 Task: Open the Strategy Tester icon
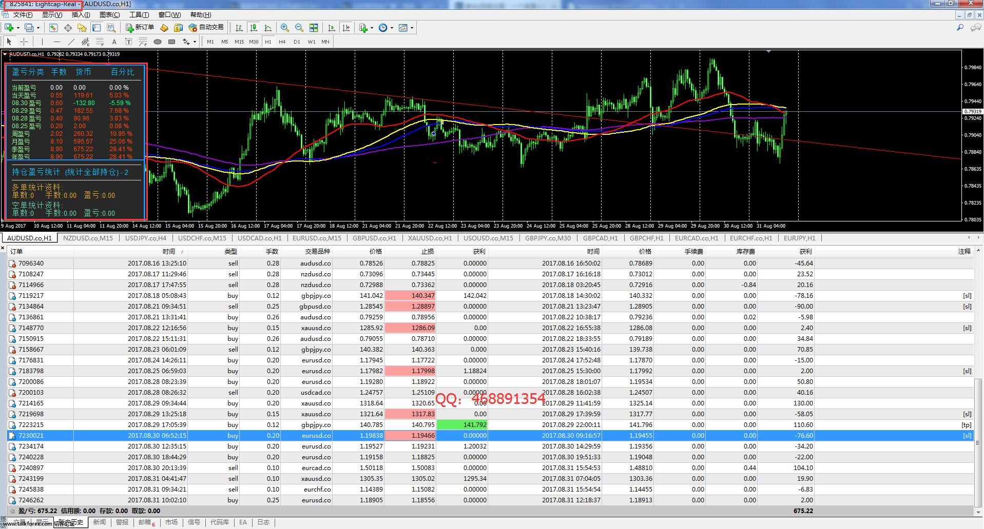pos(111,28)
